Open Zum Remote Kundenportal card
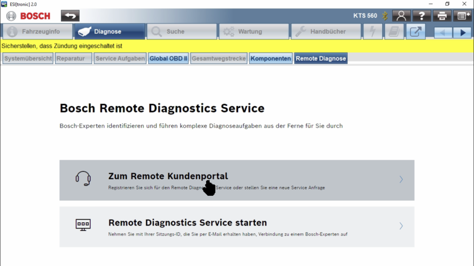The height and width of the screenshot is (266, 474). pos(237,181)
